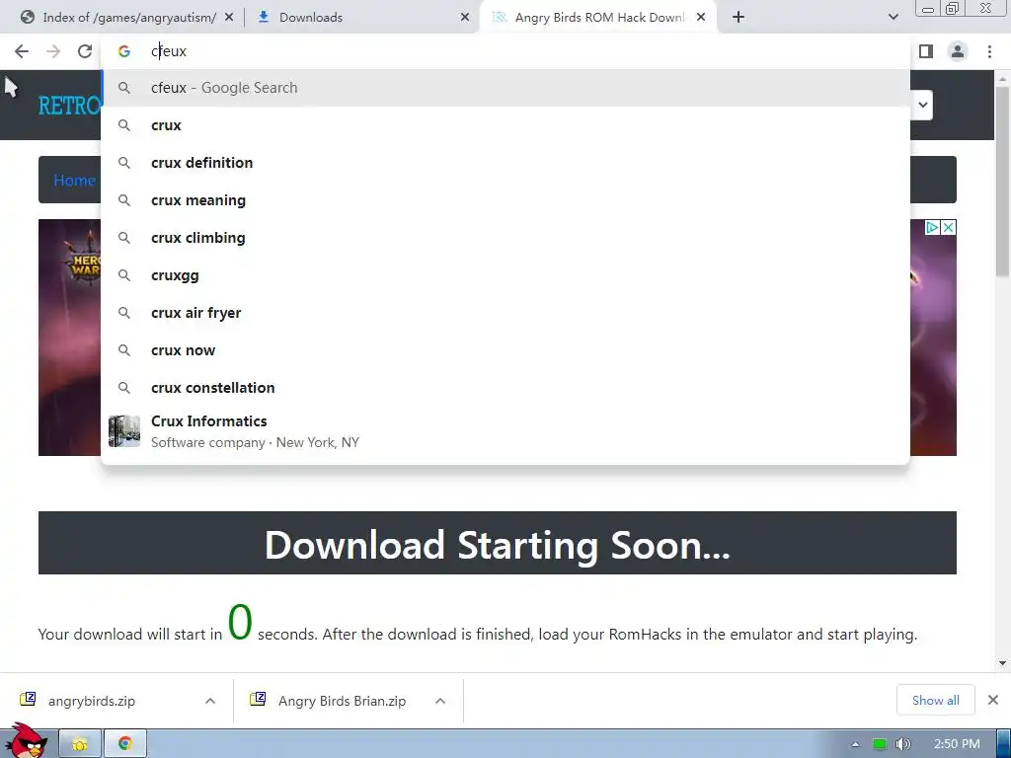Click the Google icon in the address bar
Viewport: 1011px width, 758px height.
pyautogui.click(x=124, y=51)
